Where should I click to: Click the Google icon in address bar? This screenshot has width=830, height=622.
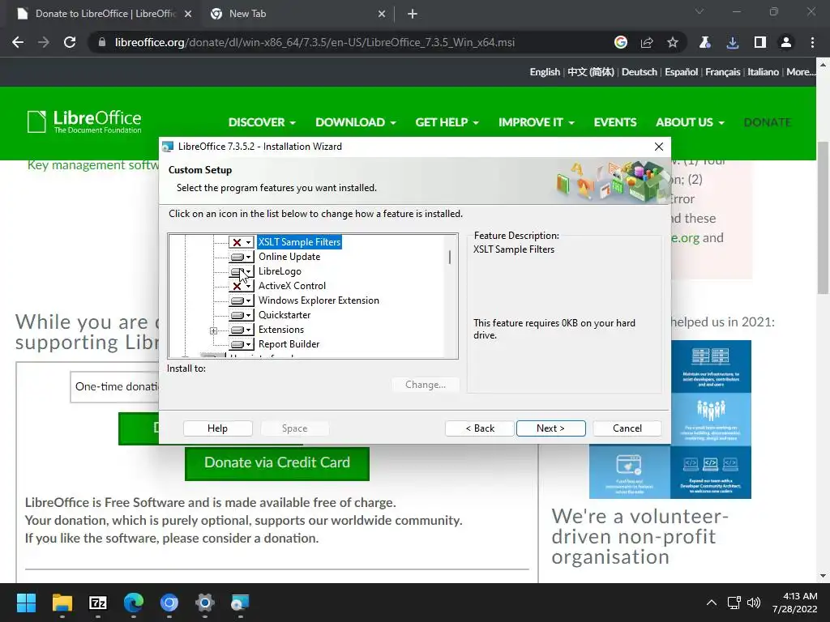[x=620, y=42]
